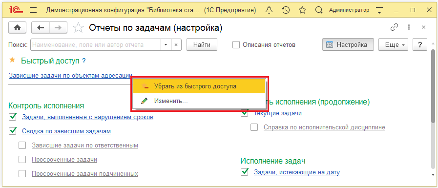Open the title bar settings lines icon
The width and height of the screenshot is (438, 188).
pyautogui.click(x=379, y=10)
